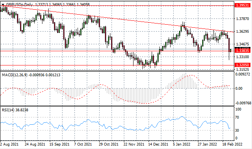Click the 14 Dec 2021 date label
This screenshot has width=252, height=149.
coord(158,144)
